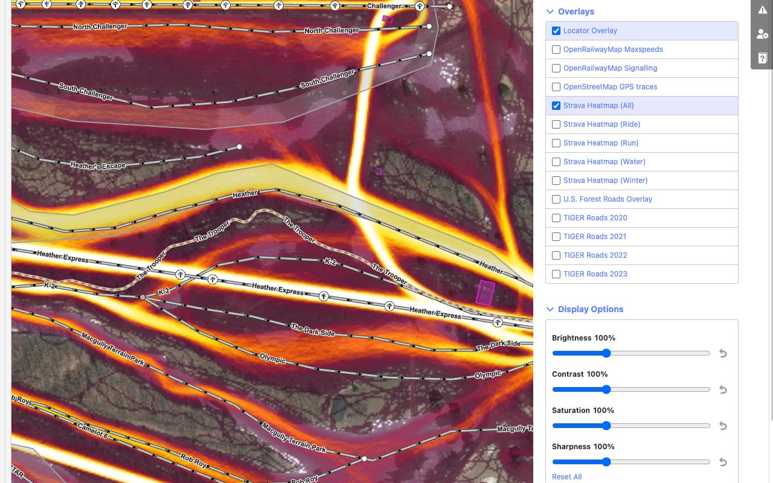Enable the Strava Heatmap (Run) checkbox
The height and width of the screenshot is (483, 773).
pos(556,143)
